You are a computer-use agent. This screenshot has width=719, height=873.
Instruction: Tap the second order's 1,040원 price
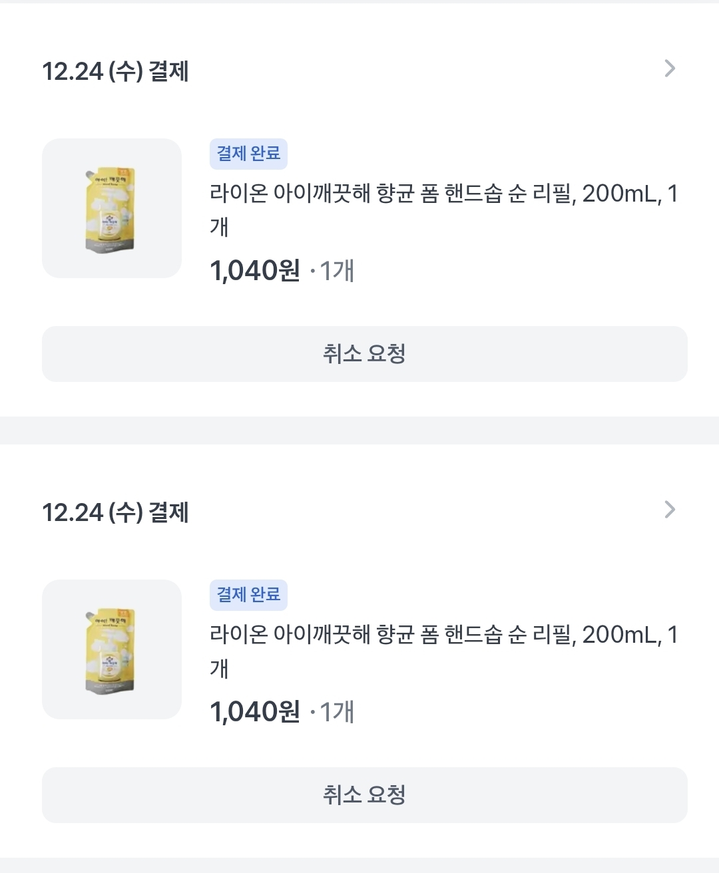click(255, 712)
